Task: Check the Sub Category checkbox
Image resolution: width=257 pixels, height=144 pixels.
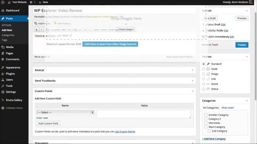Action: (x=209, y=131)
